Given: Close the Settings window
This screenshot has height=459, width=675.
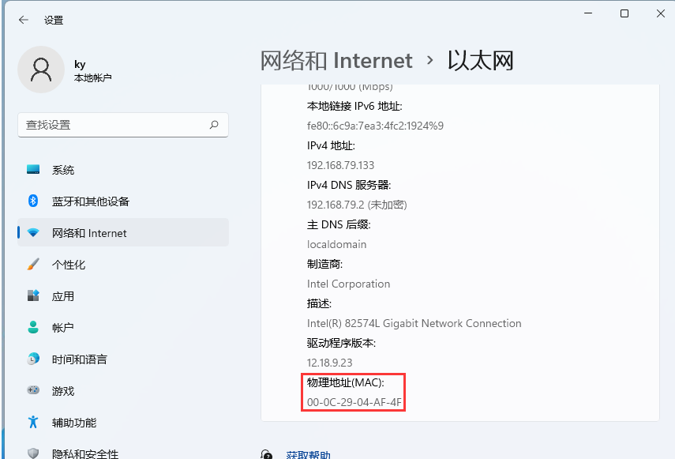Looking at the screenshot, I should pyautogui.click(x=661, y=13).
